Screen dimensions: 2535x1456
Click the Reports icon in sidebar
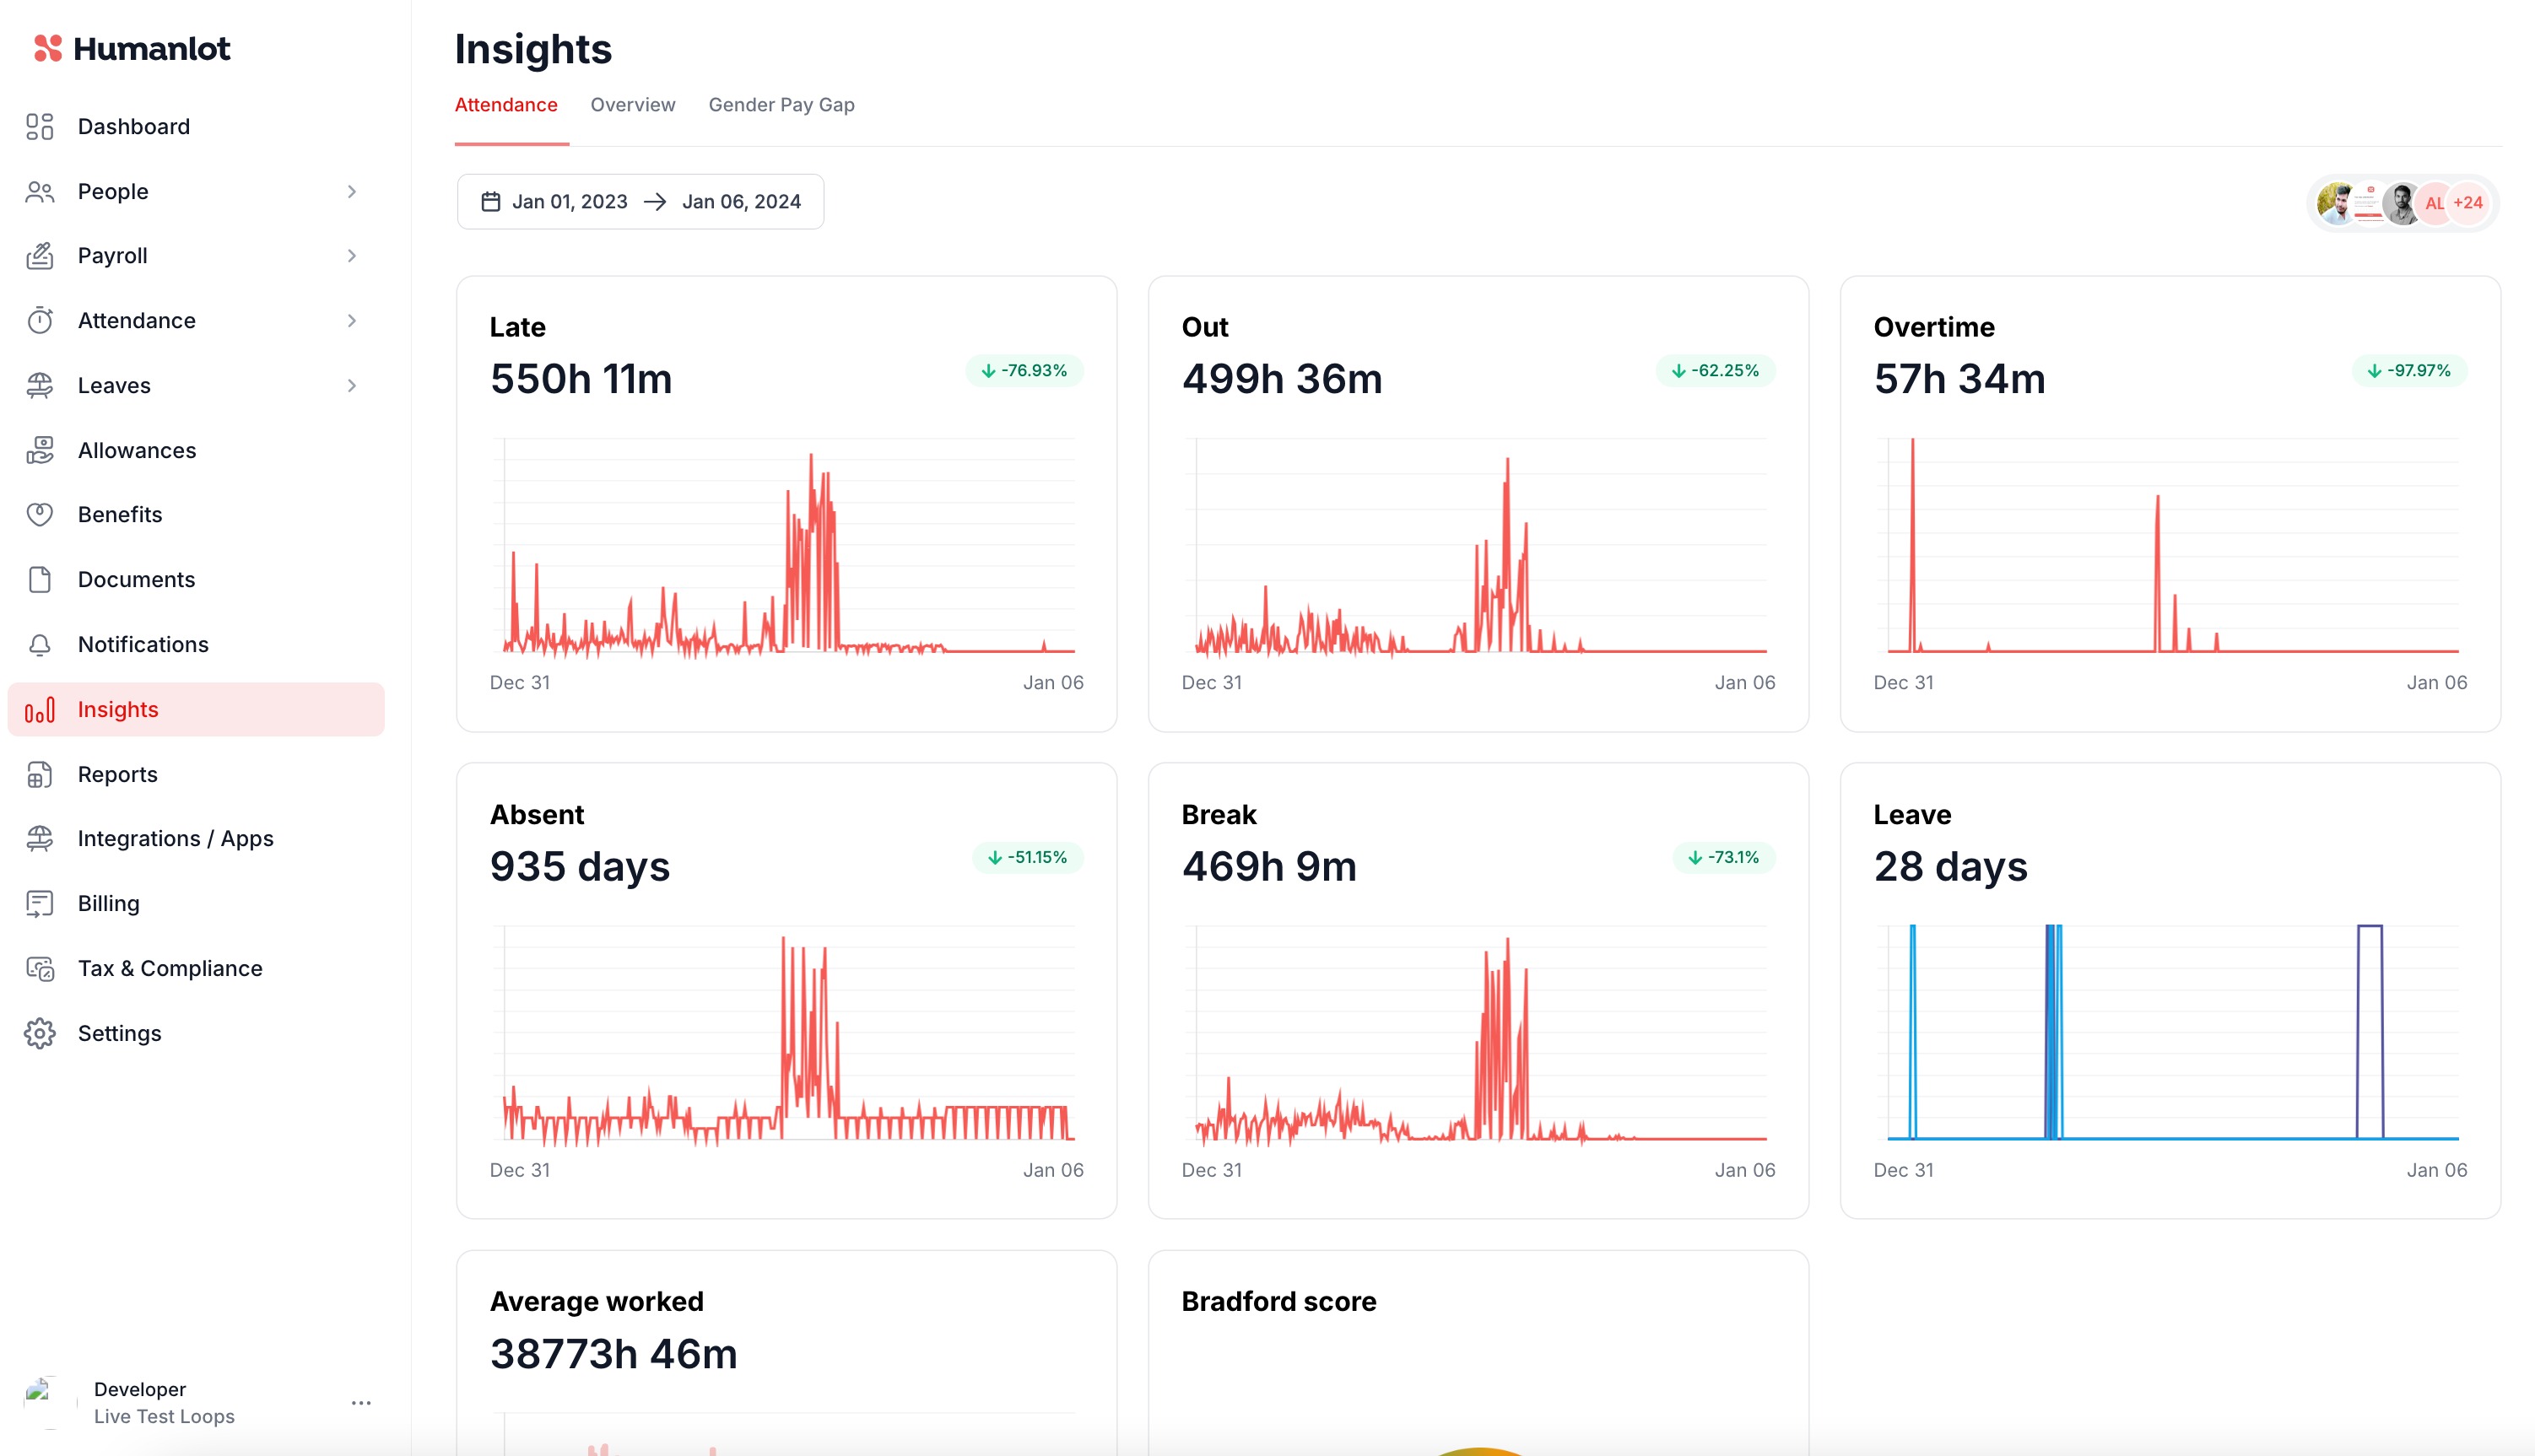pyautogui.click(x=39, y=774)
